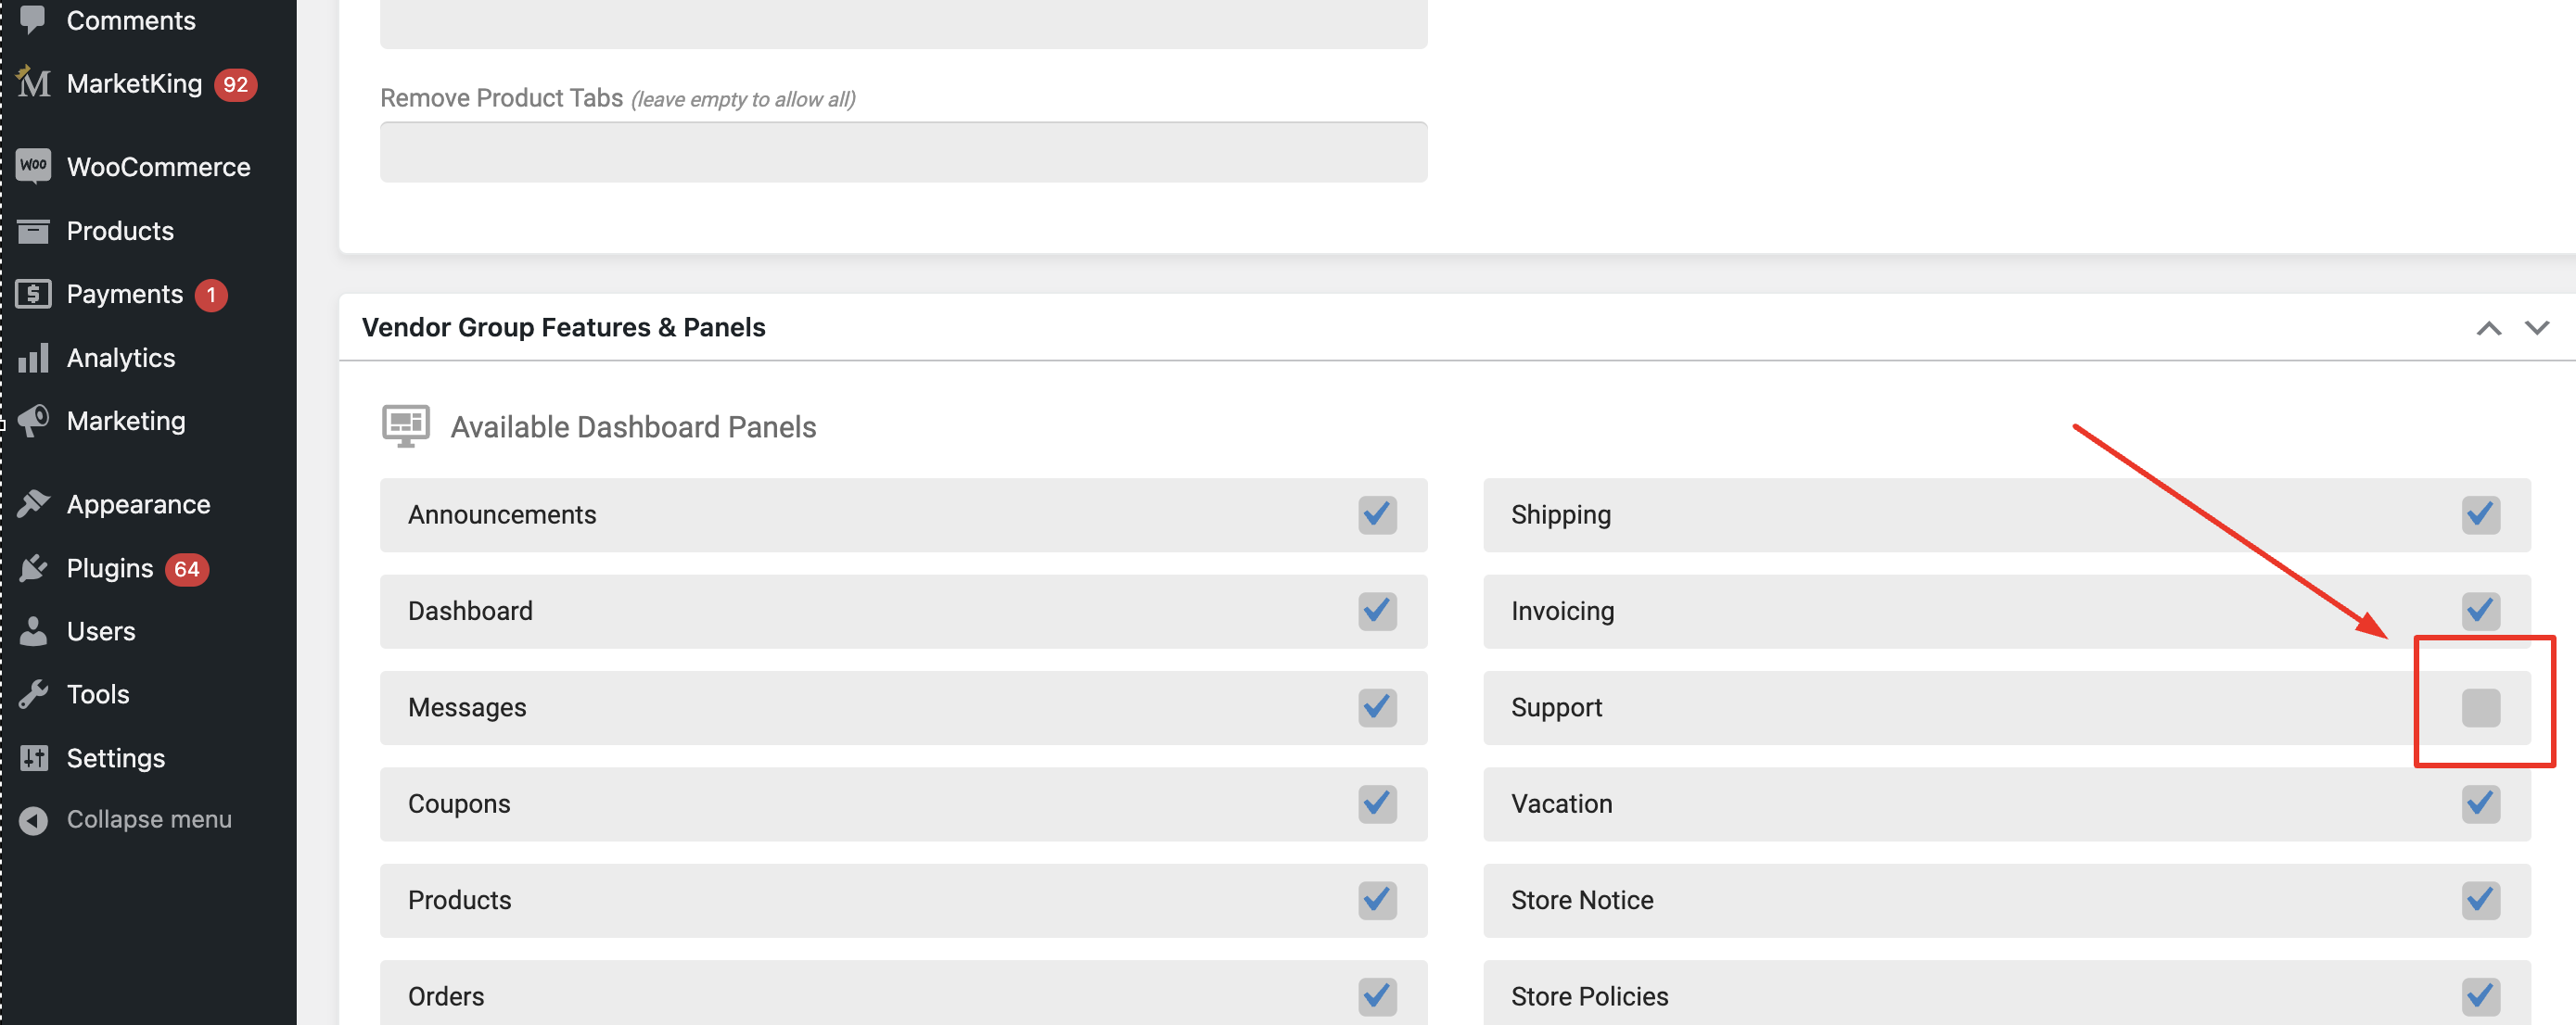Toggle the Messages panel checkbox
Image resolution: width=2576 pixels, height=1025 pixels.
(x=1377, y=707)
